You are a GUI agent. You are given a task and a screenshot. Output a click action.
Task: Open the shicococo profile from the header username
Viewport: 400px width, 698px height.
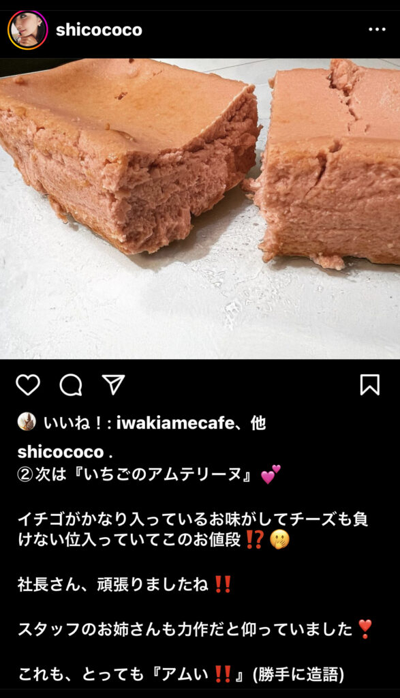pos(99,30)
